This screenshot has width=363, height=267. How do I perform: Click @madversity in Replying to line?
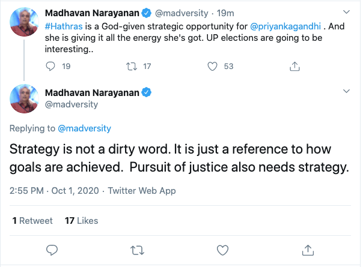click(x=84, y=128)
